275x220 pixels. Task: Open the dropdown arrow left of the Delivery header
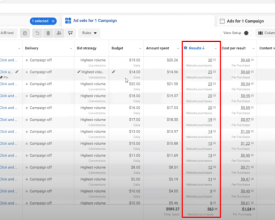19,48
